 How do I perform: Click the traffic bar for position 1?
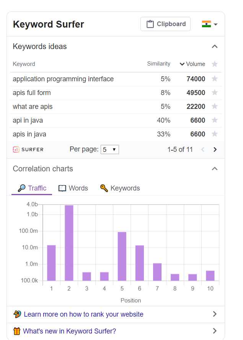coord(51,263)
